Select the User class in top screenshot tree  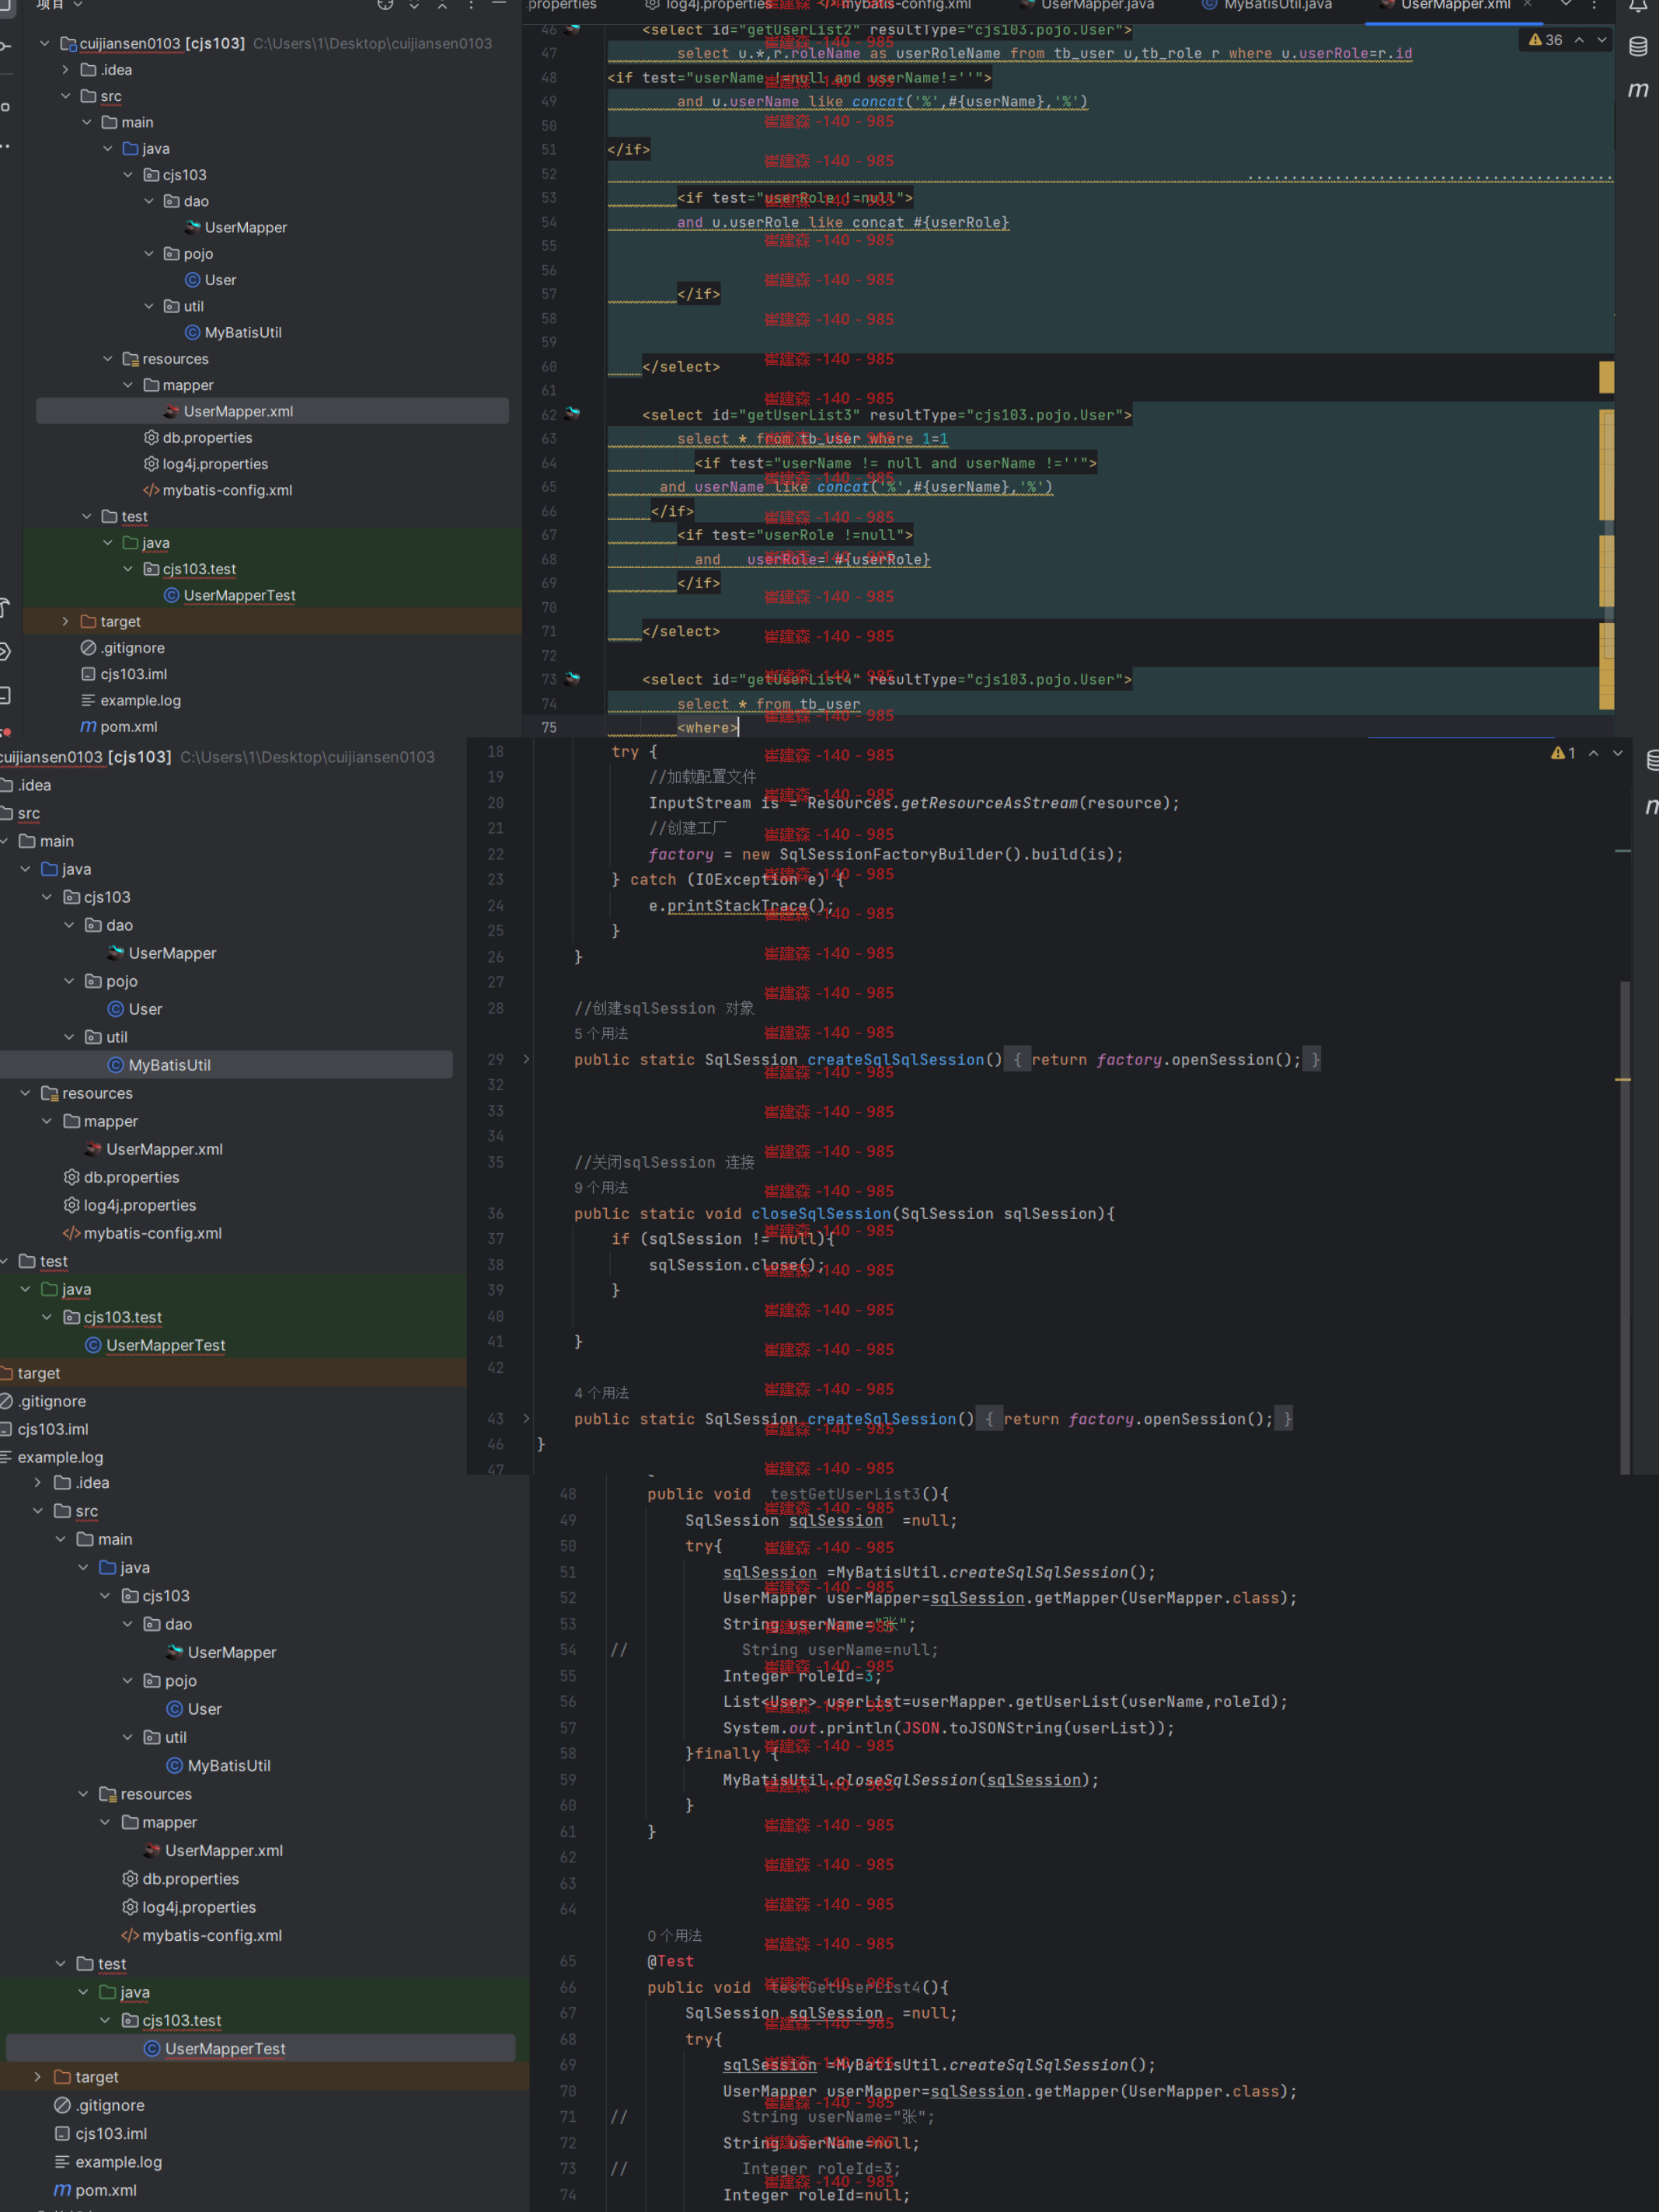coord(211,280)
